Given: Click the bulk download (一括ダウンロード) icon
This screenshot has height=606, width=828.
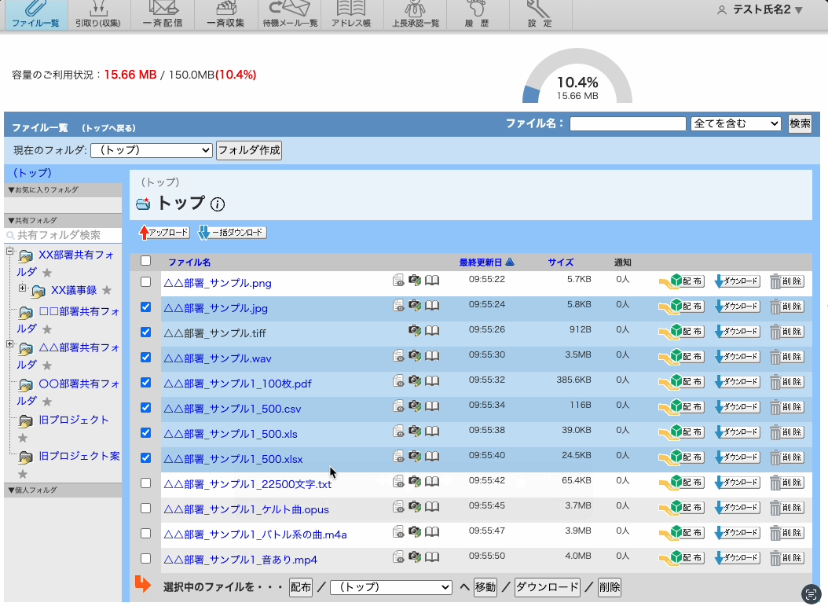Looking at the screenshot, I should point(232,233).
